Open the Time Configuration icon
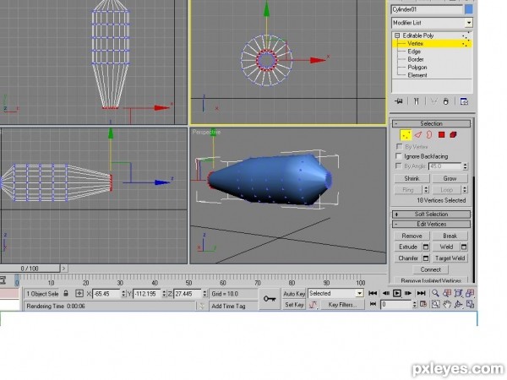The width and height of the screenshot is (507, 380). point(423,304)
